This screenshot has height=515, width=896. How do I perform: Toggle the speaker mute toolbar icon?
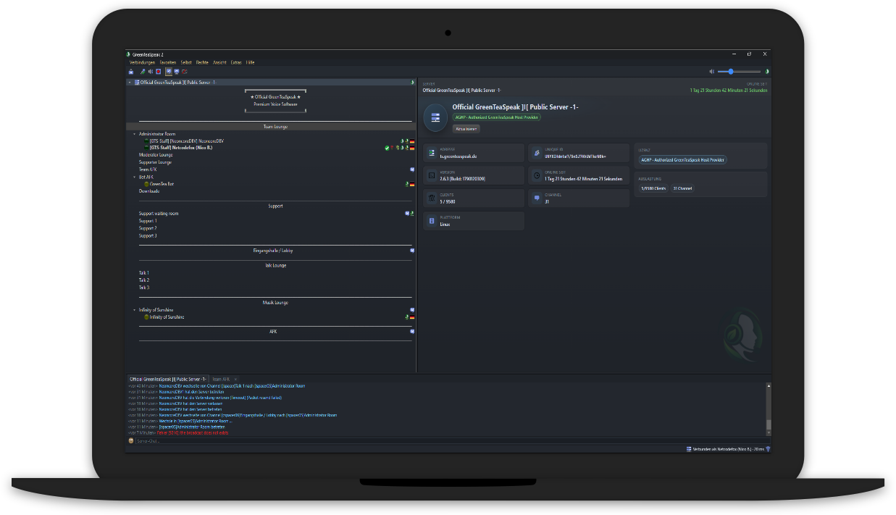point(151,72)
